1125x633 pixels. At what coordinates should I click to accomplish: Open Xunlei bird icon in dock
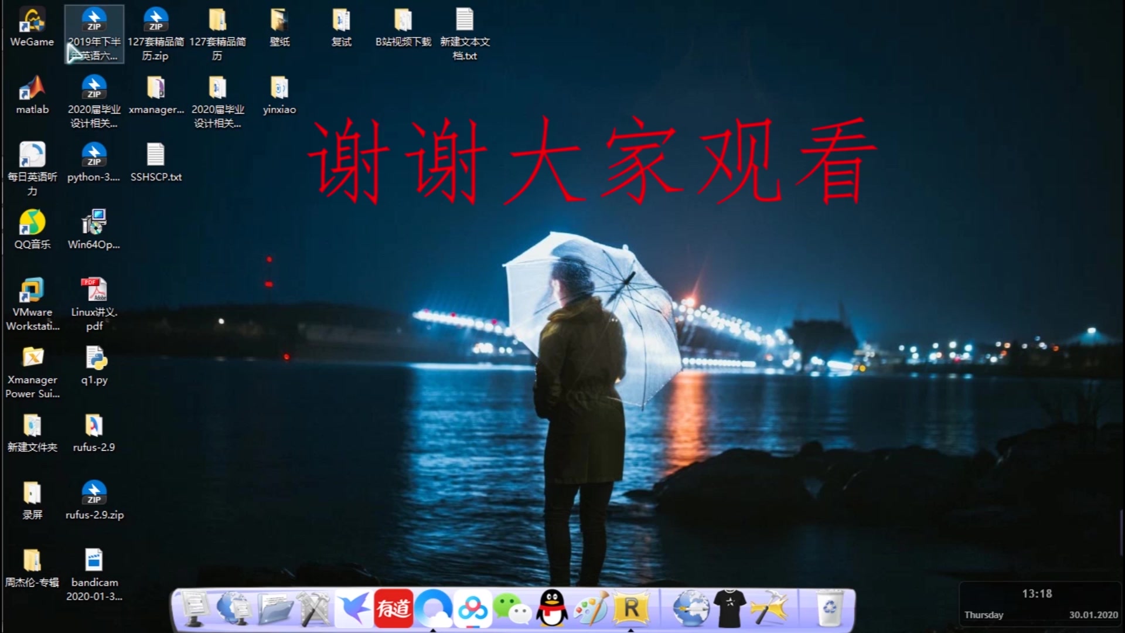coord(353,608)
